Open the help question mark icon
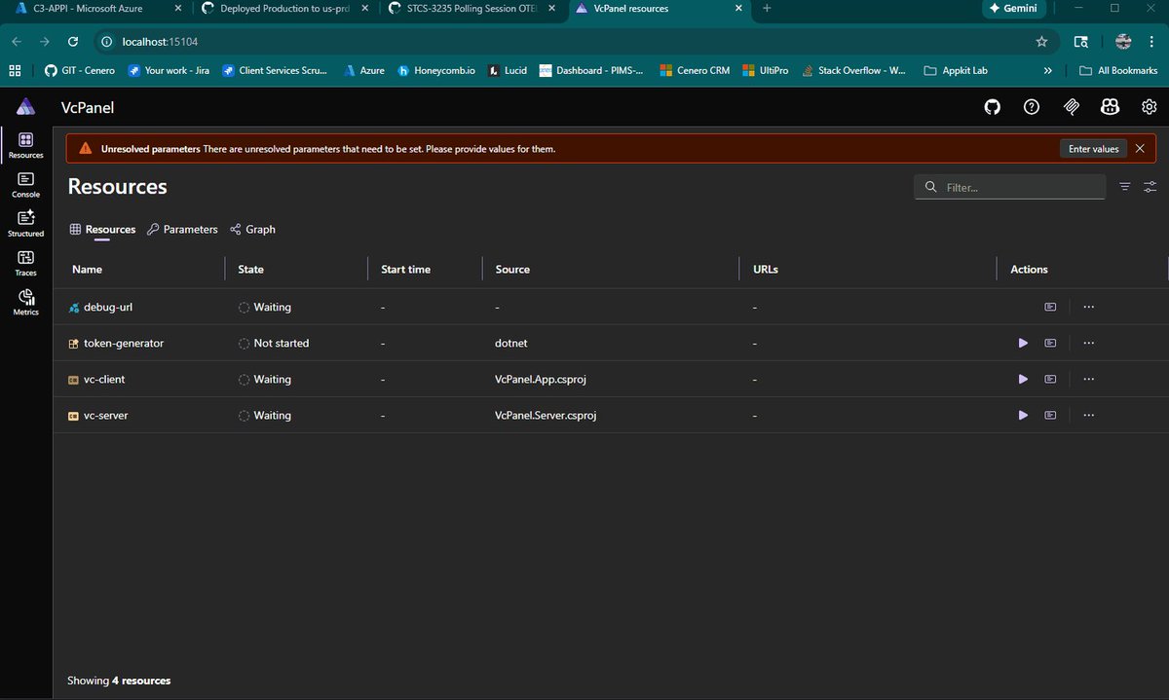Viewport: 1169px width, 700px height. tap(1032, 107)
